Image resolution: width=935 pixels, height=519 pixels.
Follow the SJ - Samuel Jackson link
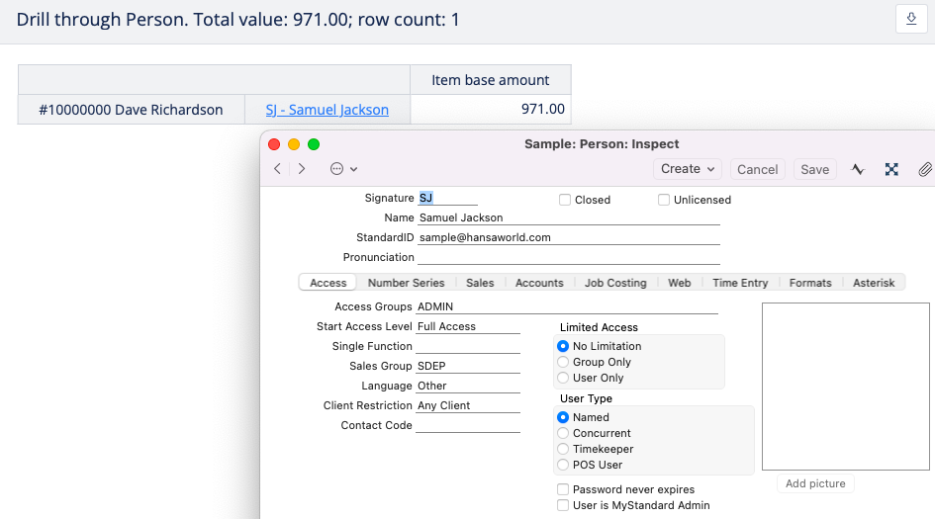327,110
